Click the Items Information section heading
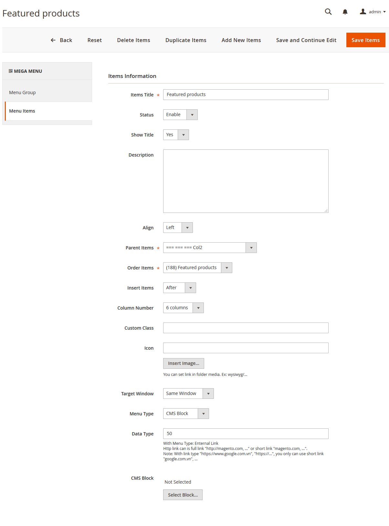Screen dimensions: 389x526 132,76
